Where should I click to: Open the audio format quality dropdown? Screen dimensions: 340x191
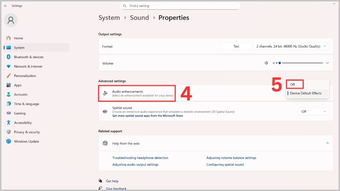tap(291, 46)
